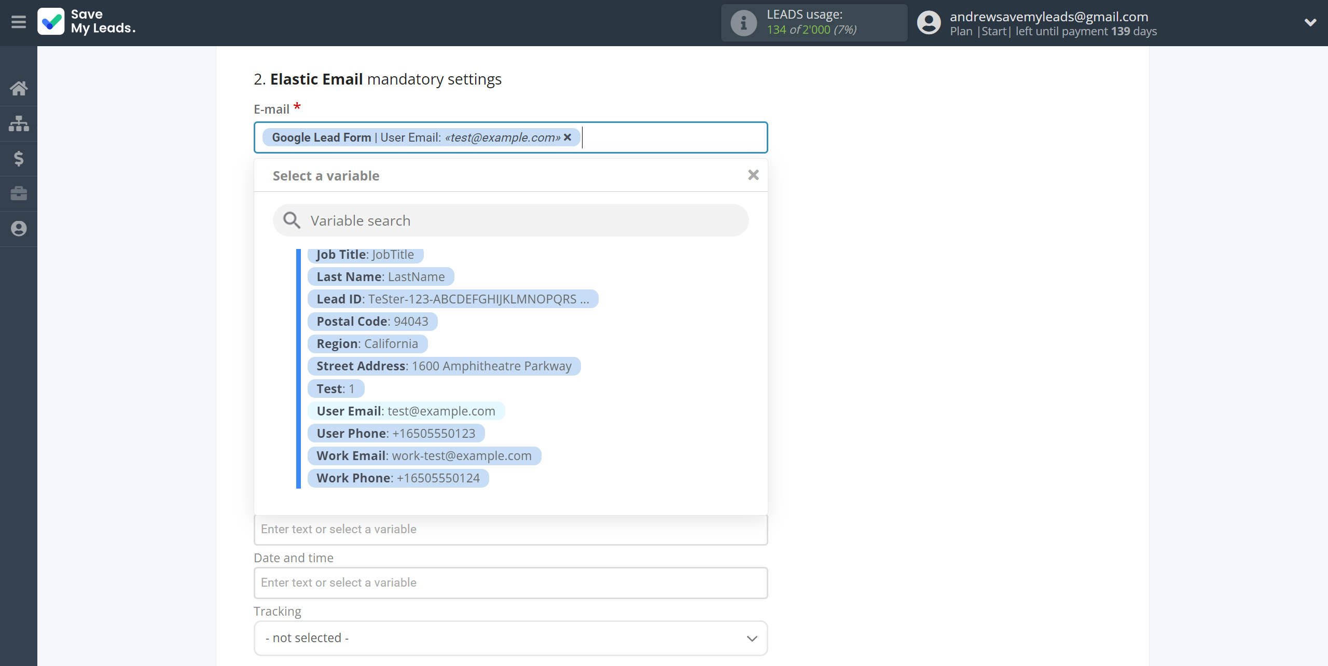Open briefcase icon in sidebar

19,193
